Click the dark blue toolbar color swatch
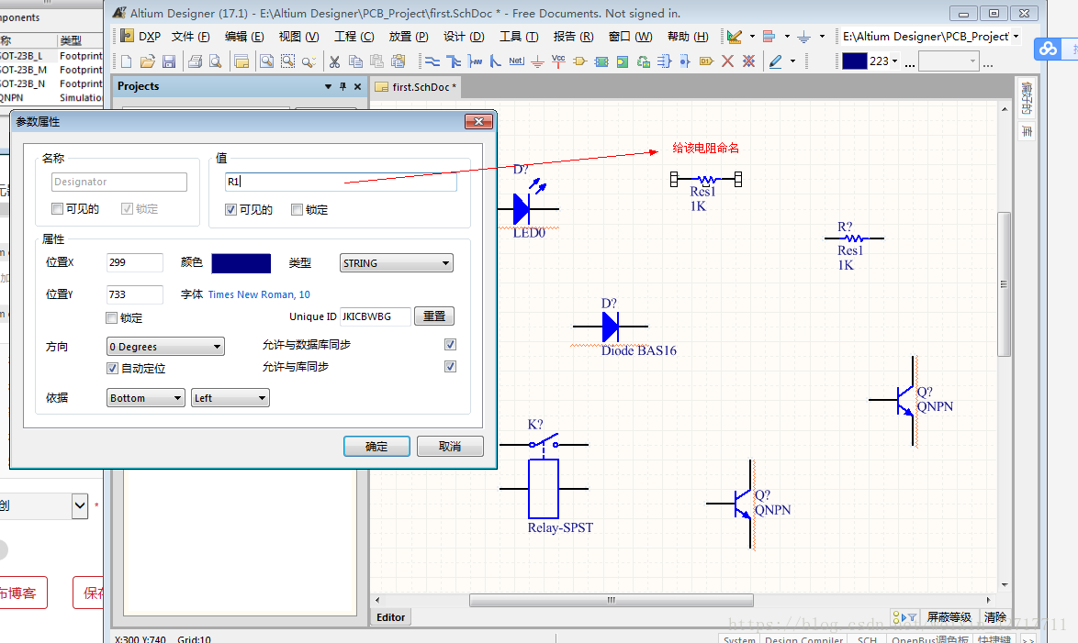The width and height of the screenshot is (1078, 643). point(855,61)
